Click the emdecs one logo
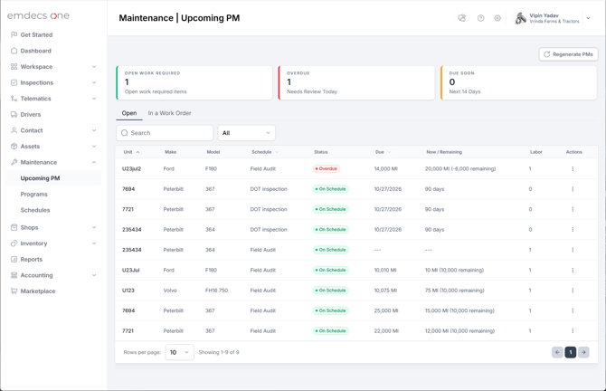The height and width of the screenshot is (391, 606). tap(38, 16)
